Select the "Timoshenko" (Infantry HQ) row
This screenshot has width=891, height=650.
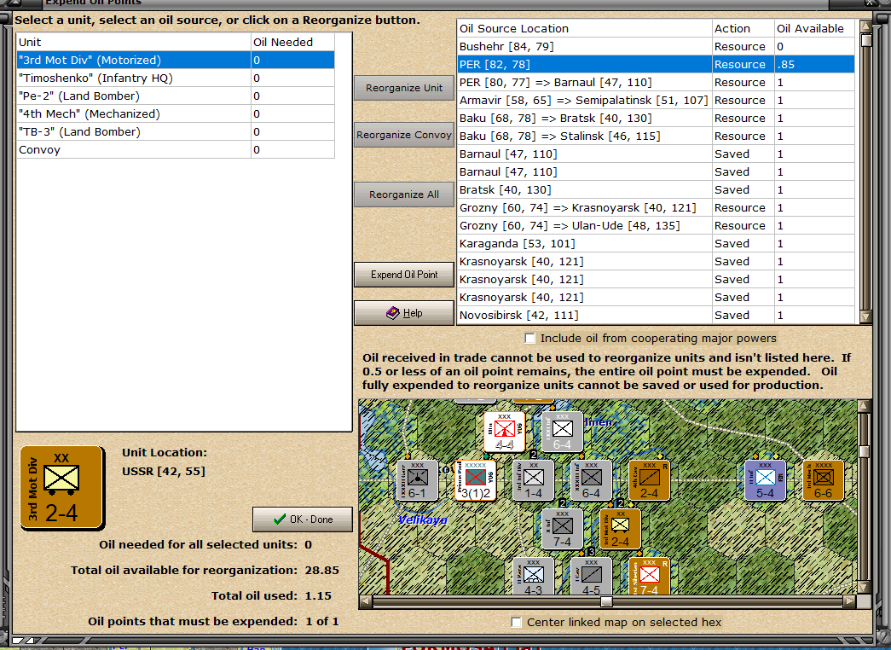176,78
